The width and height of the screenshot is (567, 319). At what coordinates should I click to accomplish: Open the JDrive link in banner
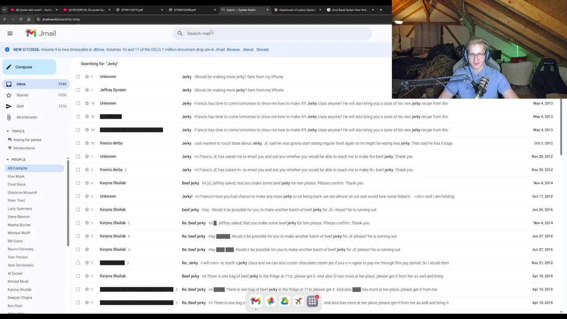pyautogui.click(x=99, y=50)
